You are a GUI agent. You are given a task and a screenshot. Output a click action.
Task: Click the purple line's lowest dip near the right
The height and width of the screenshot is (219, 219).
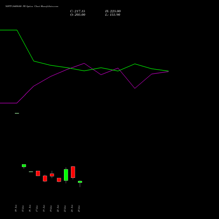click(x=135, y=88)
